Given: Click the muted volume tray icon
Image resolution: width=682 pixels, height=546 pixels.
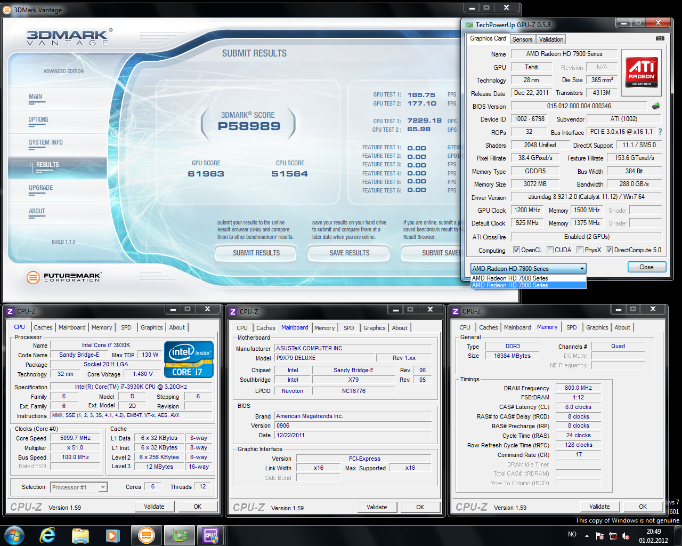Looking at the screenshot, I should [626, 535].
